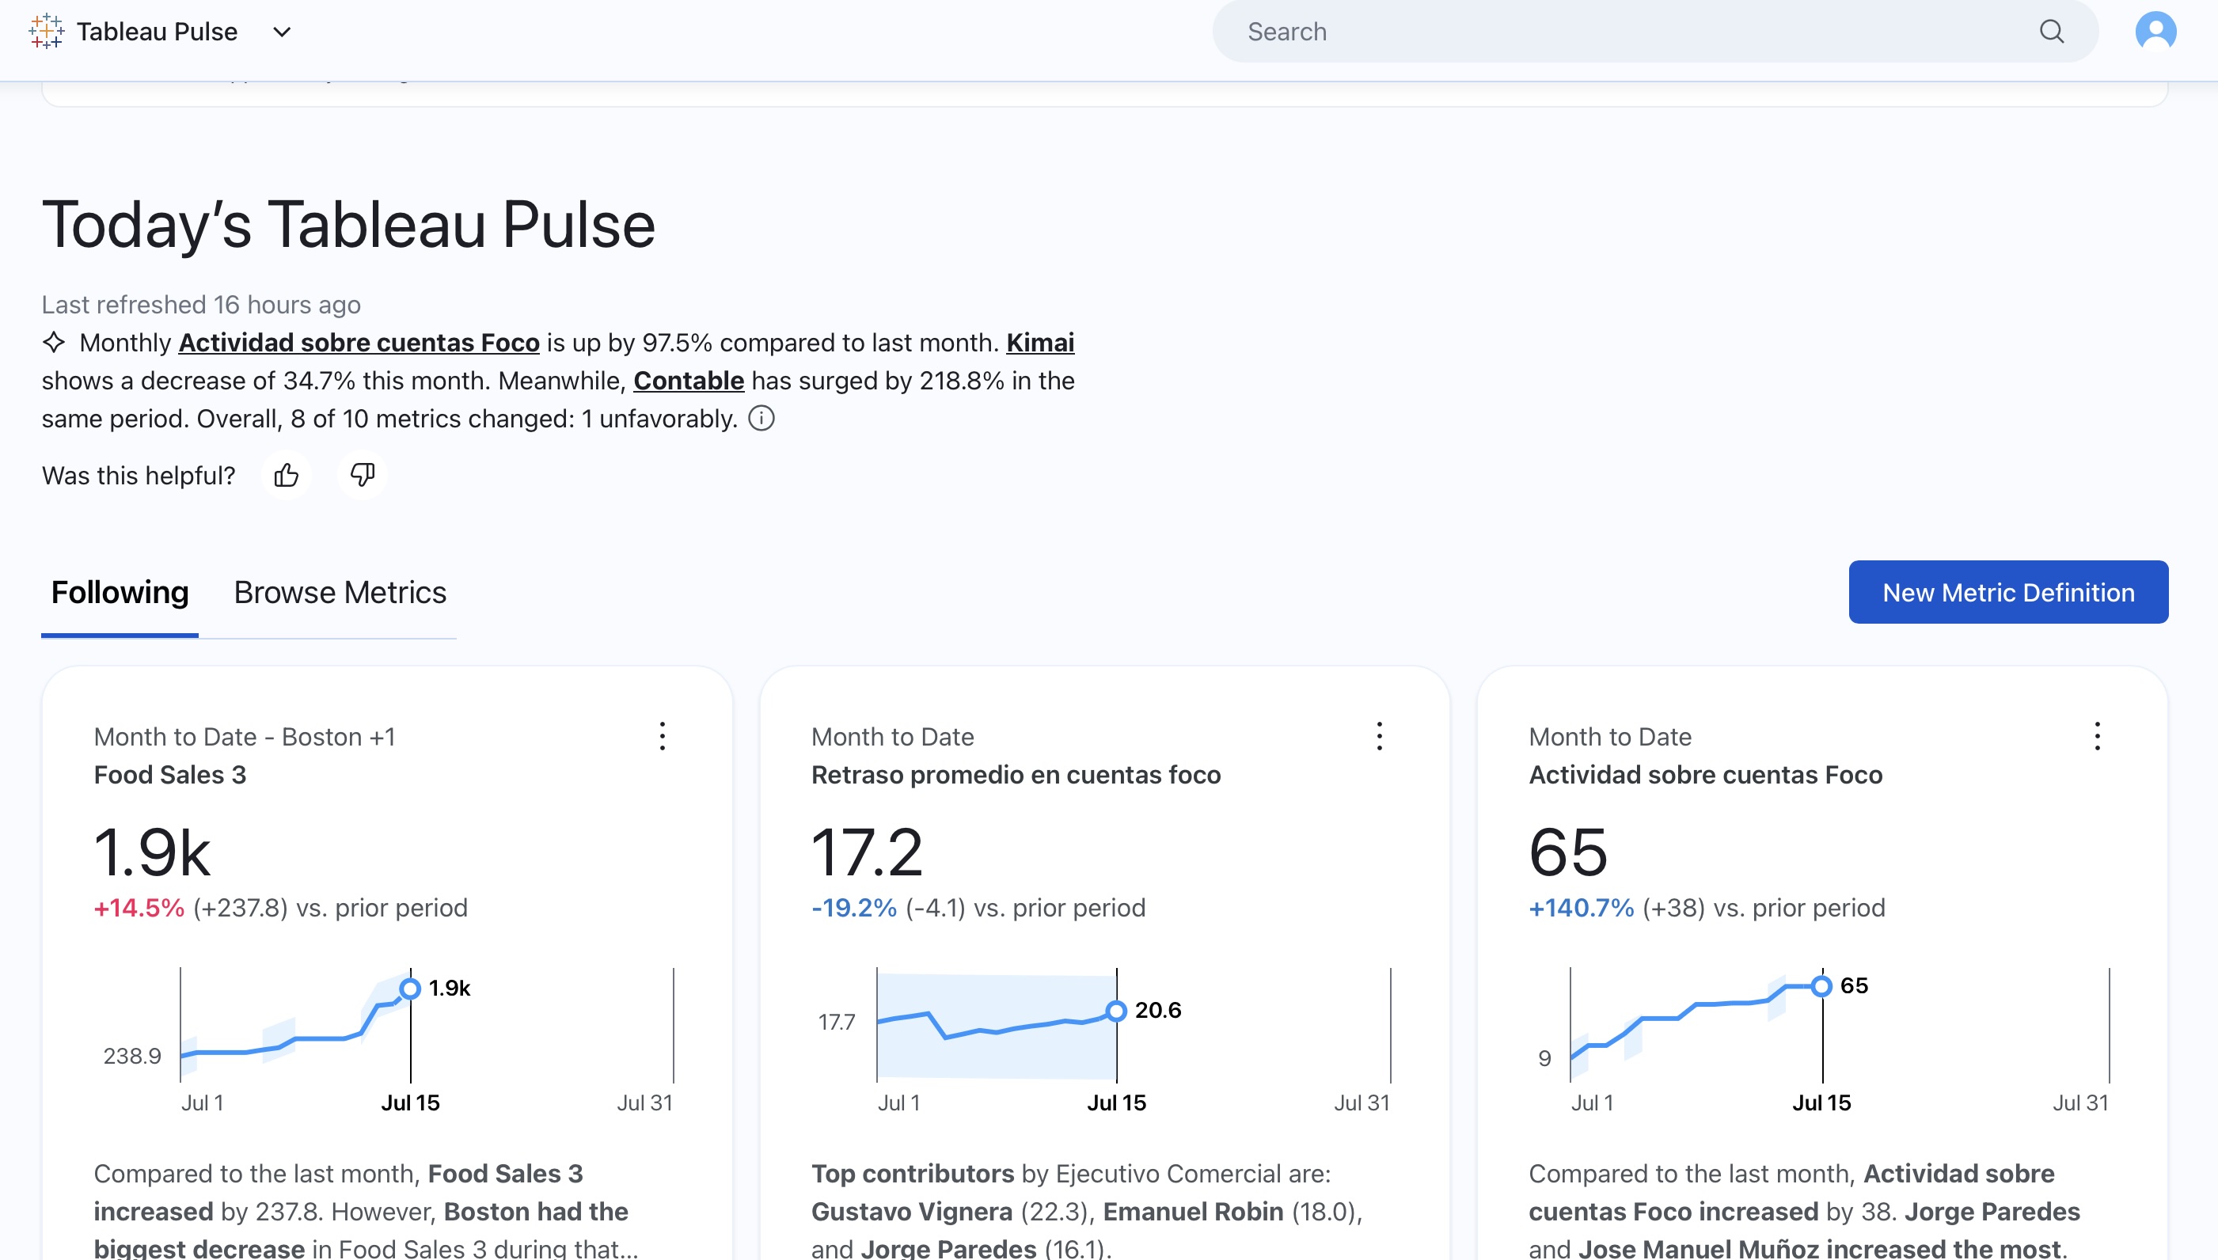Open Actividad sobre cuentas Foco card title
2218x1260 pixels.
coord(1706,775)
